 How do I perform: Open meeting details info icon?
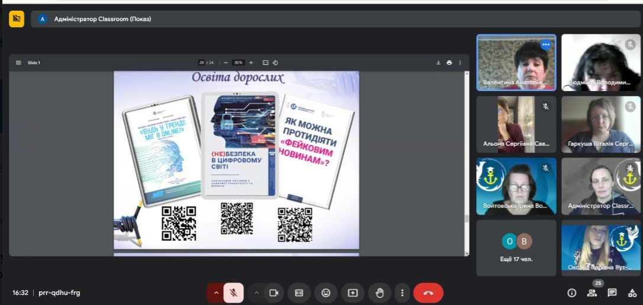pos(571,293)
